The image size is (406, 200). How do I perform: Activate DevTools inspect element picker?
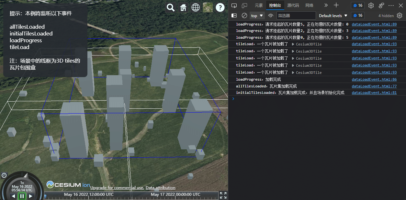pyautogui.click(x=234, y=5)
